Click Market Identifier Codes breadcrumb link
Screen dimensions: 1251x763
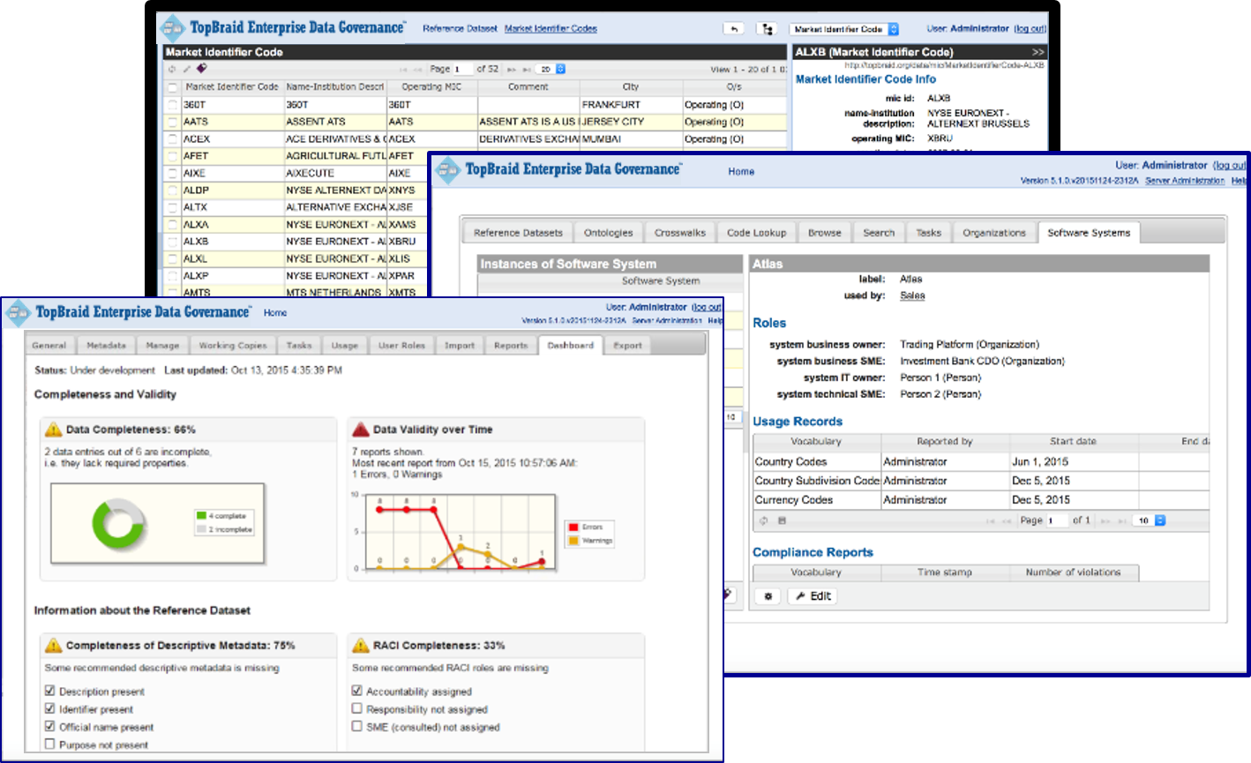click(x=551, y=29)
